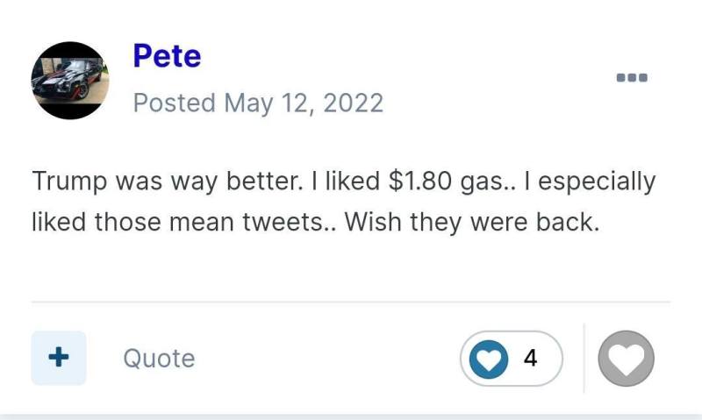Click the blue heart reaction icon
The width and height of the screenshot is (702, 420).
pyautogui.click(x=489, y=359)
